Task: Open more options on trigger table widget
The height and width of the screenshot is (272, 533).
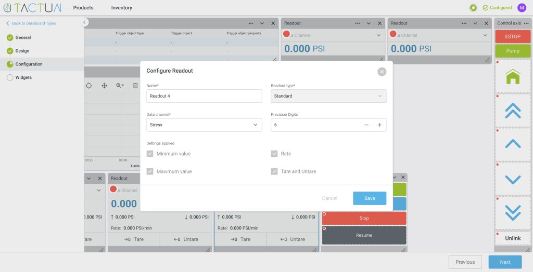Action: 251,23
